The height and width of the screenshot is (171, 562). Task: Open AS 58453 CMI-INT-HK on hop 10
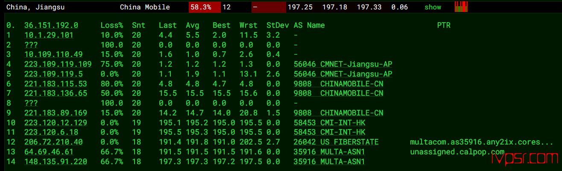point(329,123)
